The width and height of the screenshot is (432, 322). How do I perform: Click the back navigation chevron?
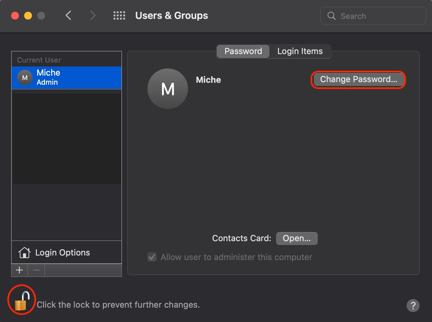pyautogui.click(x=68, y=15)
